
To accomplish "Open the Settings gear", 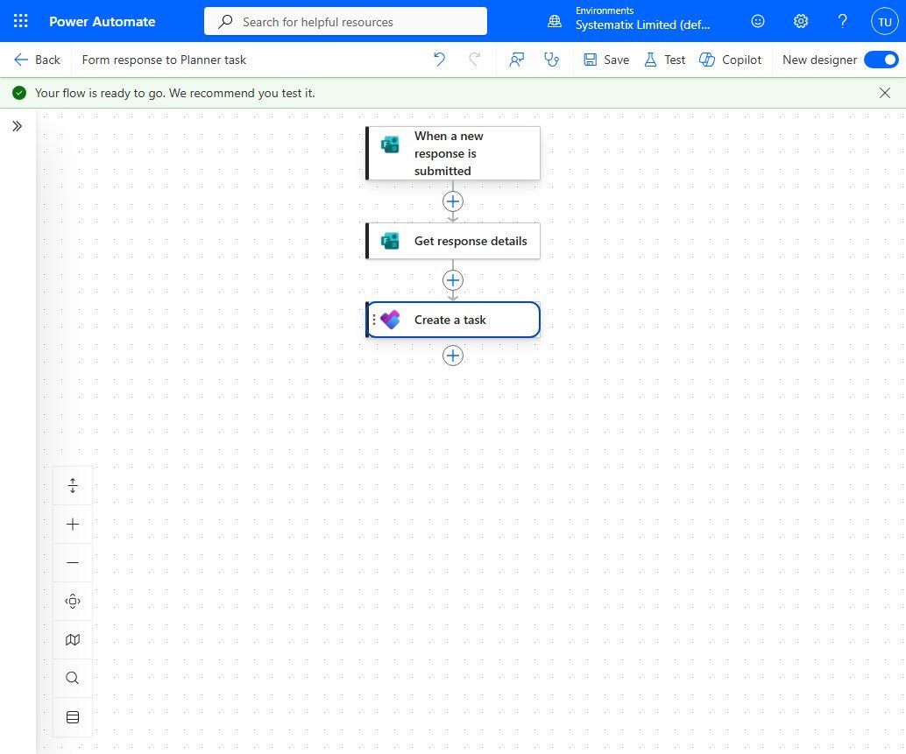I will tap(800, 21).
